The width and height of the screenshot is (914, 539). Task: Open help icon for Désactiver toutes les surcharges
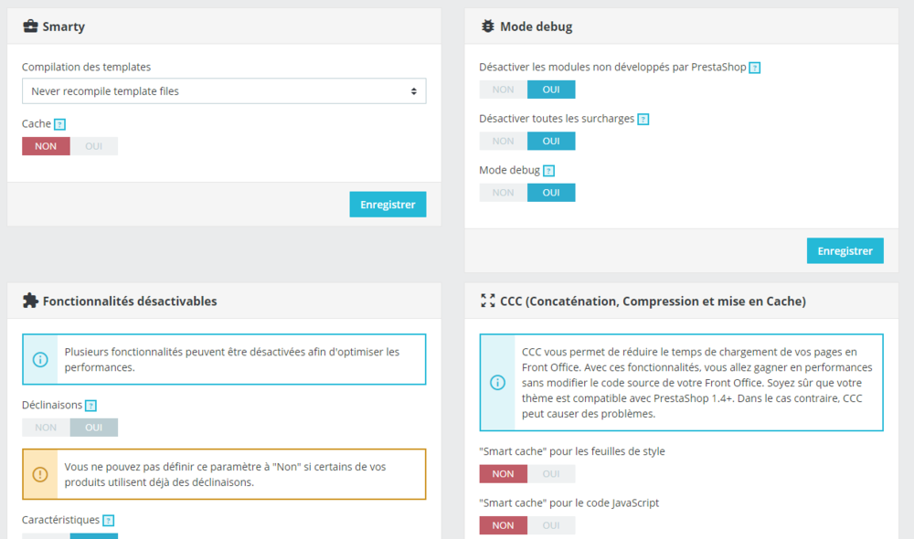click(643, 119)
